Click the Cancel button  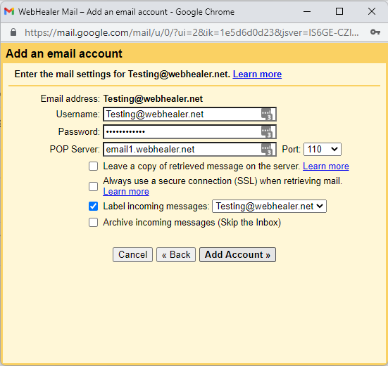(132, 255)
